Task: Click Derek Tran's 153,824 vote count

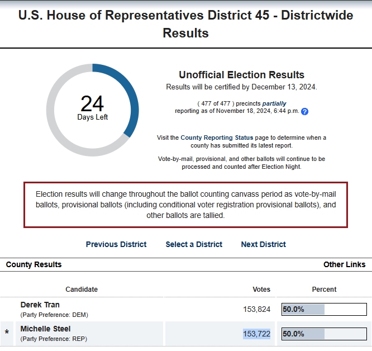Action: 257,309
